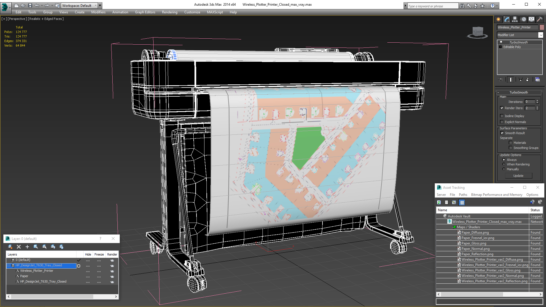Click the search keyword input field
This screenshot has height=307, width=546.
[432, 6]
